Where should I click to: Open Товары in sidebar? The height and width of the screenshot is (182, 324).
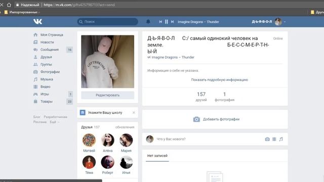(x=47, y=102)
